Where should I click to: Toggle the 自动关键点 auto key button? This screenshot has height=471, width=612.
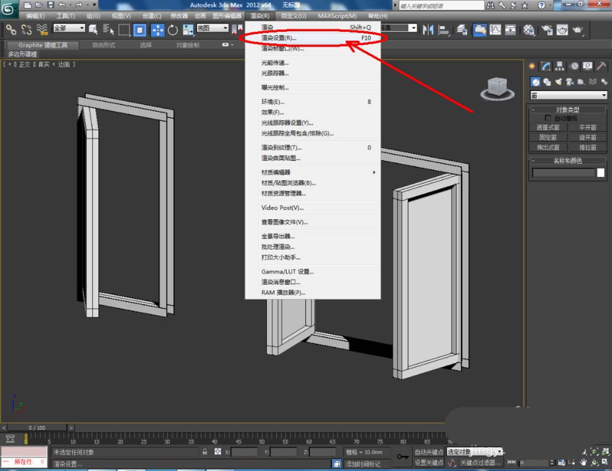point(428,452)
